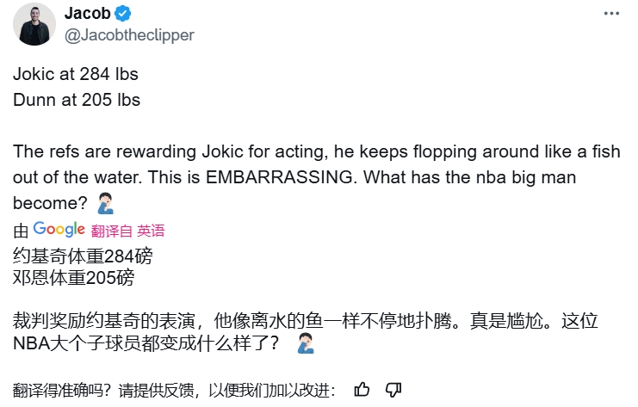This screenshot has height=407, width=638.
Task: Click the thumbs down translation feedback icon
Action: [393, 389]
